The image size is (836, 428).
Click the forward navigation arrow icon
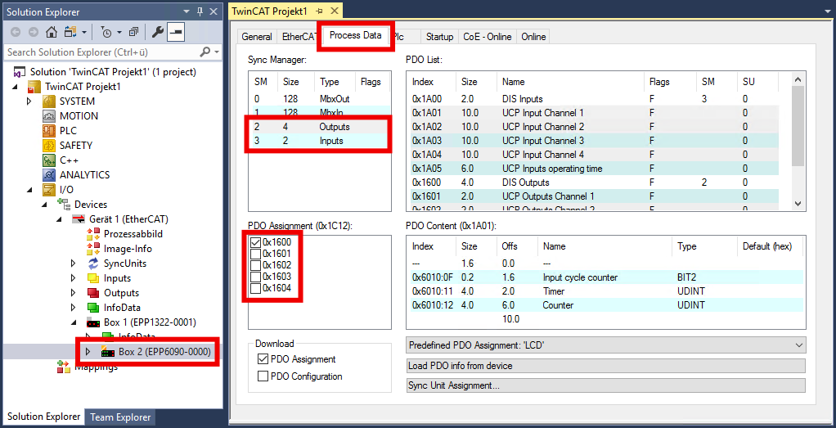pos(34,33)
